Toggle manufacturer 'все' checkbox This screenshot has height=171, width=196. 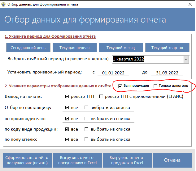67,119
